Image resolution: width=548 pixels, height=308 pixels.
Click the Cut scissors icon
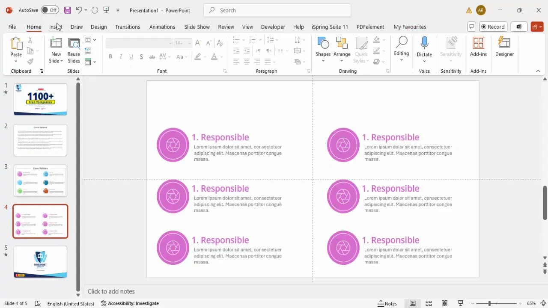[30, 40]
